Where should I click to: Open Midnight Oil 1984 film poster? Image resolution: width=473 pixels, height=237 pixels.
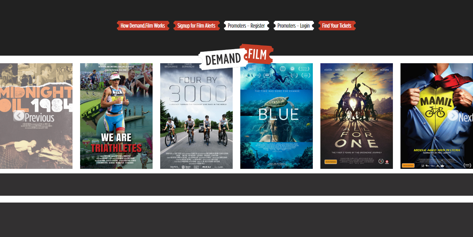tap(36, 116)
